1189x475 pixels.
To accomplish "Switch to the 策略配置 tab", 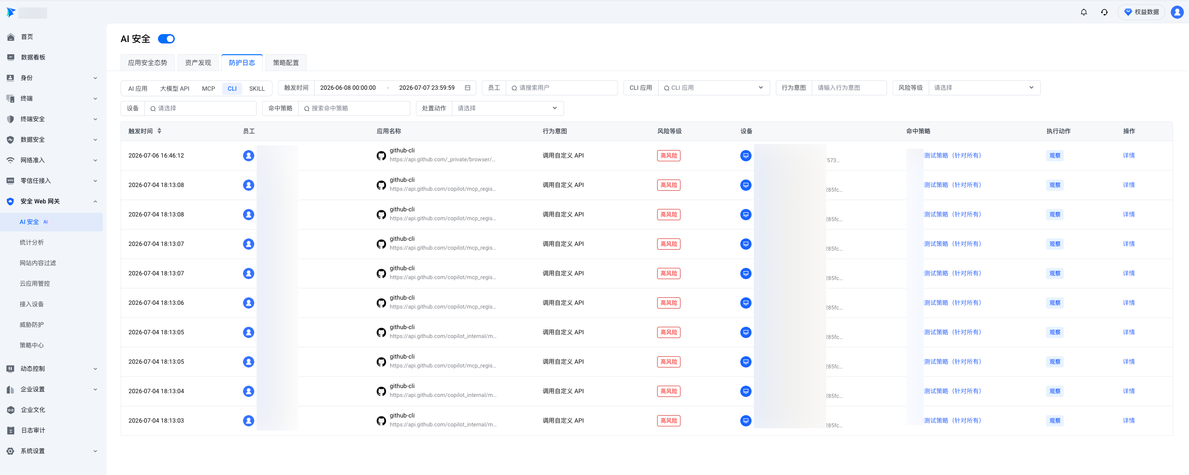I will (x=286, y=63).
